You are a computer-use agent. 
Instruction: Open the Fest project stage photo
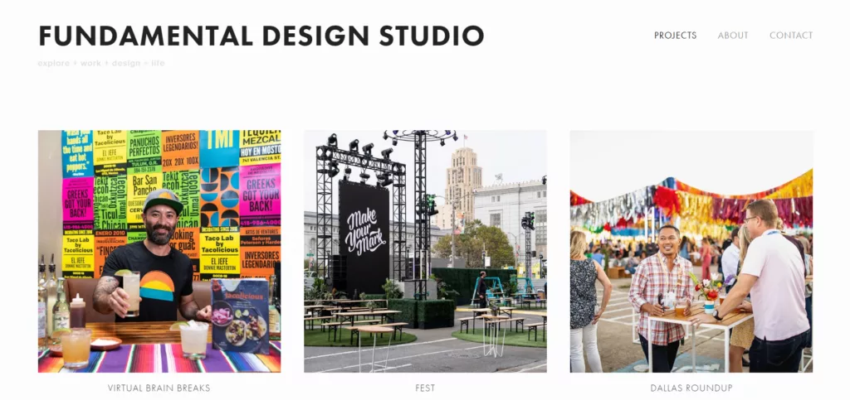[x=425, y=252]
